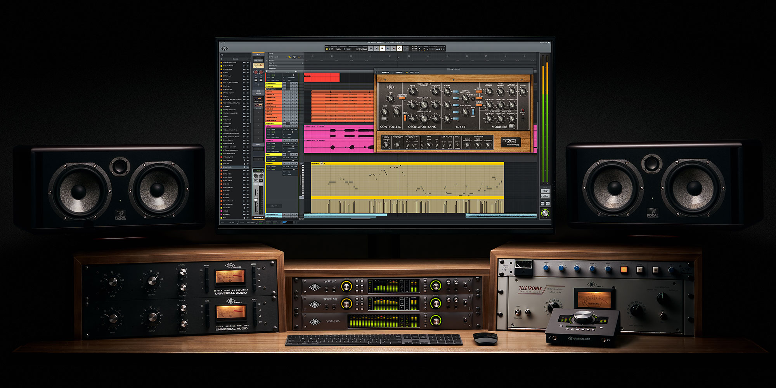
Task: Click the channel strip volume fader
Action: click(256, 199)
